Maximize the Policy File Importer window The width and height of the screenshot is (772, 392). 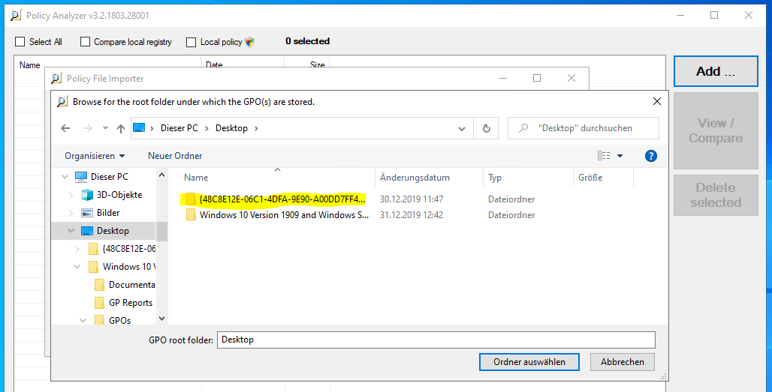click(537, 78)
